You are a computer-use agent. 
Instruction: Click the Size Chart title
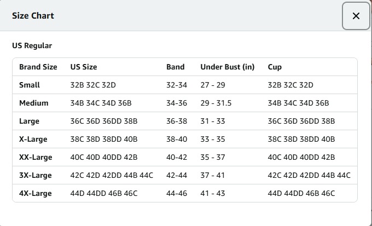click(33, 16)
